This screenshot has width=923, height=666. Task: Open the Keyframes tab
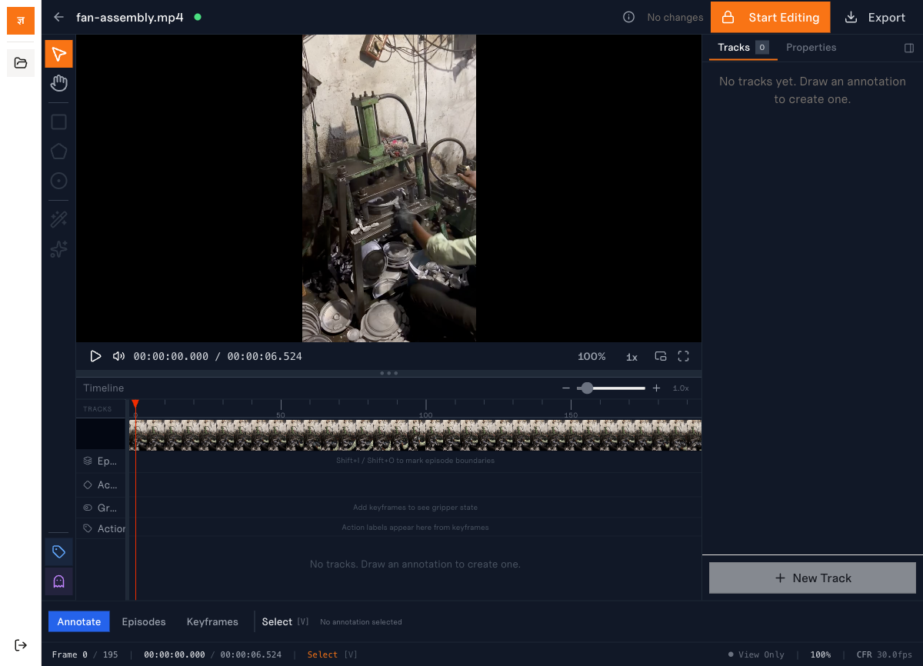pyautogui.click(x=212, y=621)
